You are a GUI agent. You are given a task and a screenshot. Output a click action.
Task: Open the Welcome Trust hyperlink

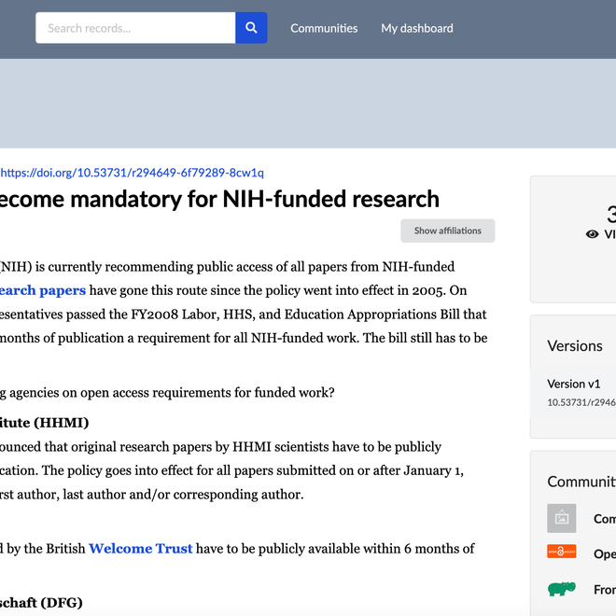point(141,549)
